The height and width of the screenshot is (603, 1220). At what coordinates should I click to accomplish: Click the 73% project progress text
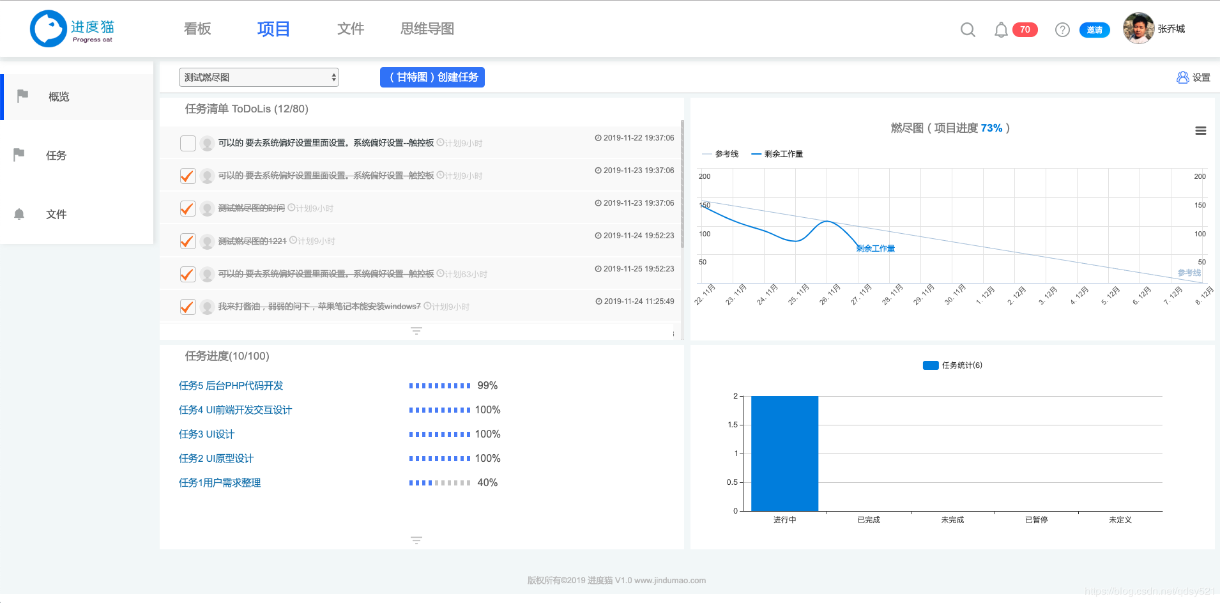[991, 128]
